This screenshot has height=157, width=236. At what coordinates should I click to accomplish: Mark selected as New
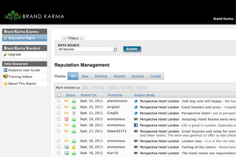[85, 88]
